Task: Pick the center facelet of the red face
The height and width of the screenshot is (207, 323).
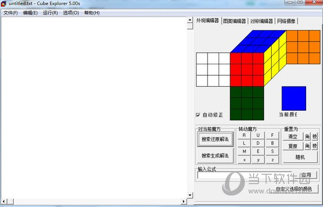Action: pos(247,70)
